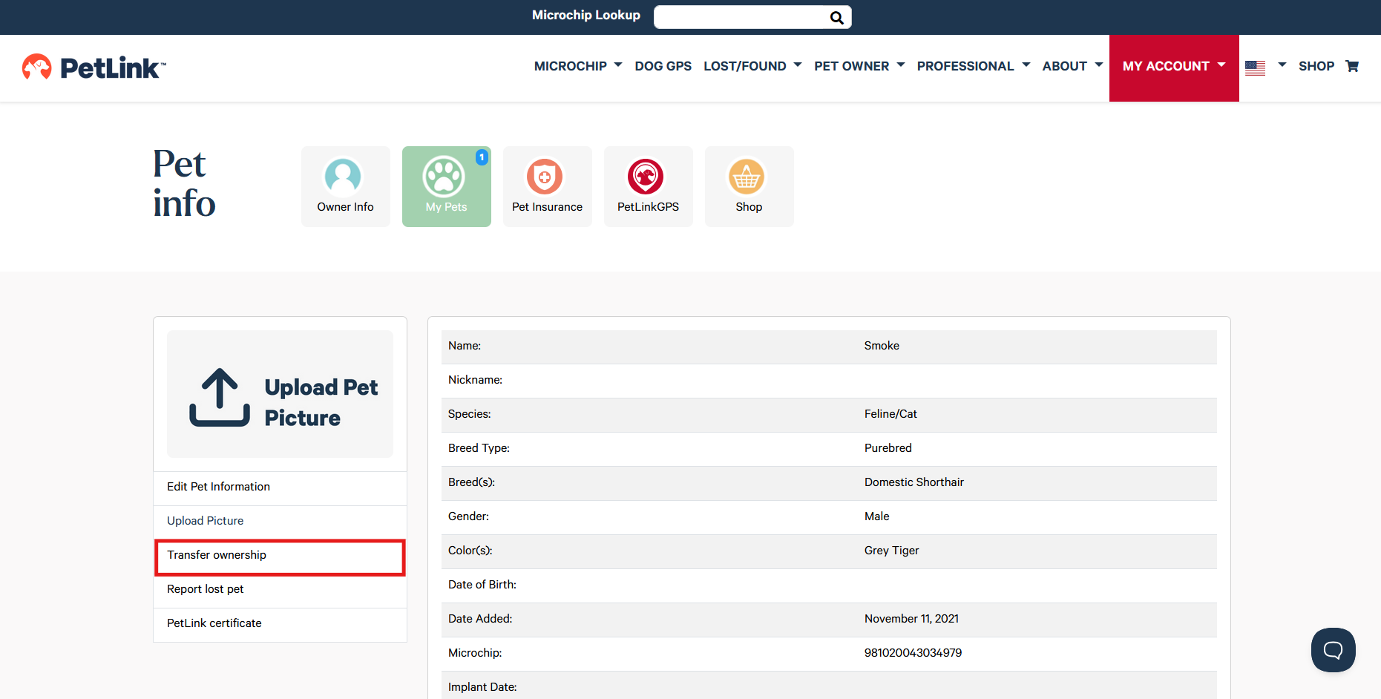Select Transfer ownership option
Viewport: 1381px width, 699px height.
280,557
